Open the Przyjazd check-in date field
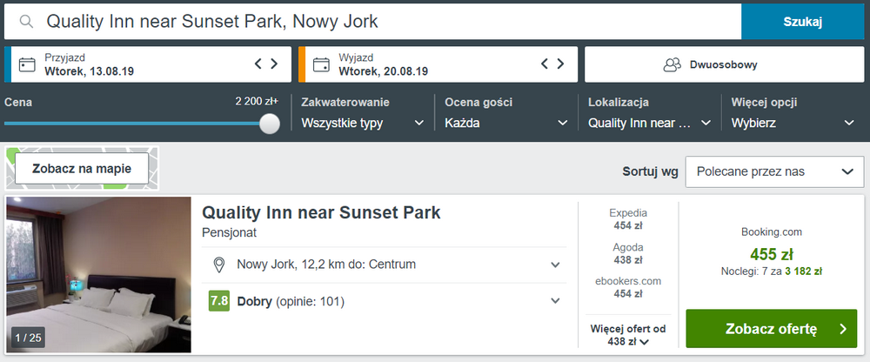Viewport: 870px width, 362px height. pos(148,64)
